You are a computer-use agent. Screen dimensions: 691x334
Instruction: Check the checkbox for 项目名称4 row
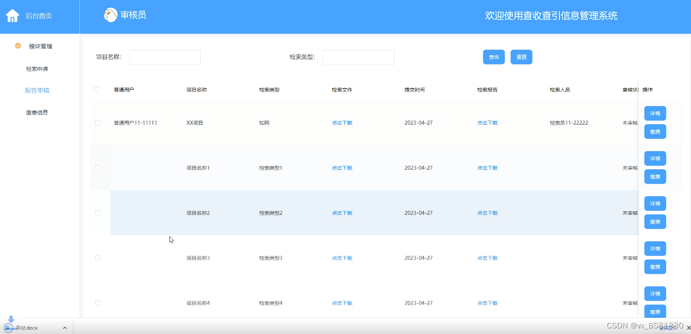98,303
